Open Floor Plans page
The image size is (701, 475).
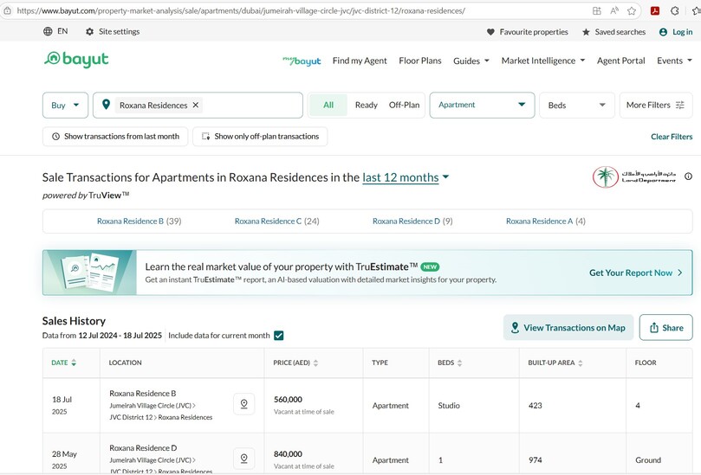coord(419,61)
